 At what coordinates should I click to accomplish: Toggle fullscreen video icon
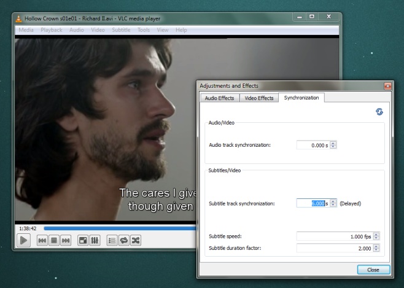coord(83,240)
